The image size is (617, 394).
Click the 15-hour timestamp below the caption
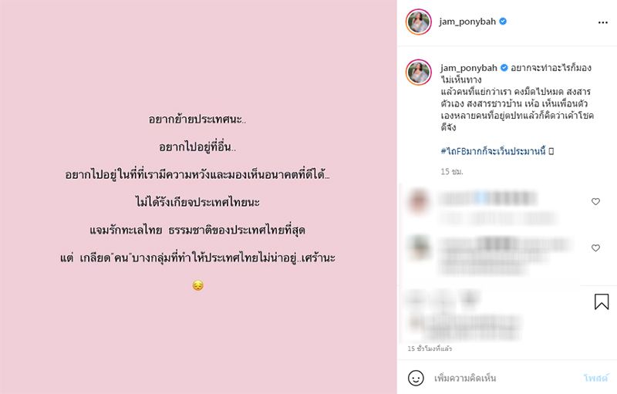(x=452, y=171)
